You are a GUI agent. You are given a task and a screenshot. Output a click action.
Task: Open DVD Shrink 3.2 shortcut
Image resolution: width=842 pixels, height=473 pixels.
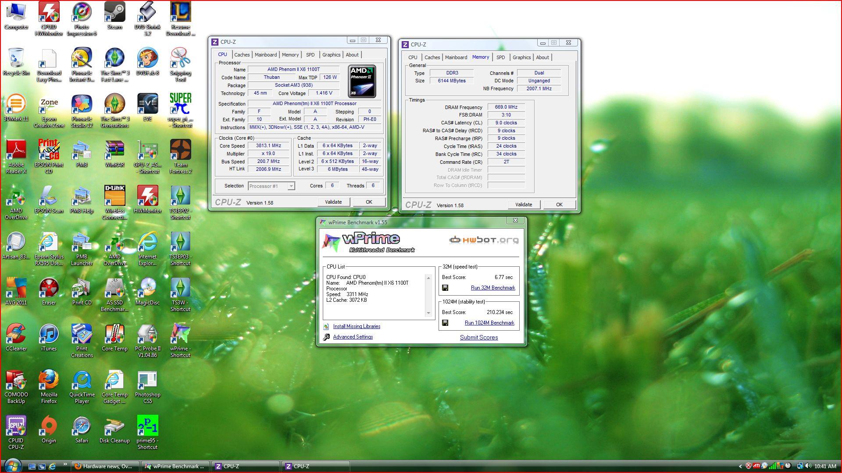click(147, 18)
